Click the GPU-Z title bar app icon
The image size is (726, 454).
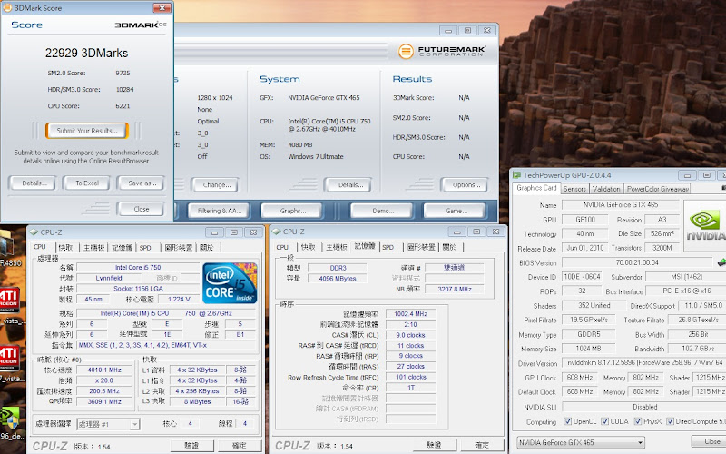point(516,175)
